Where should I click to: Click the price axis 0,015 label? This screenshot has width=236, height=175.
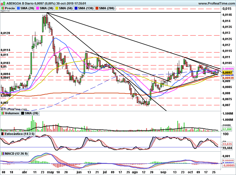click(227, 9)
